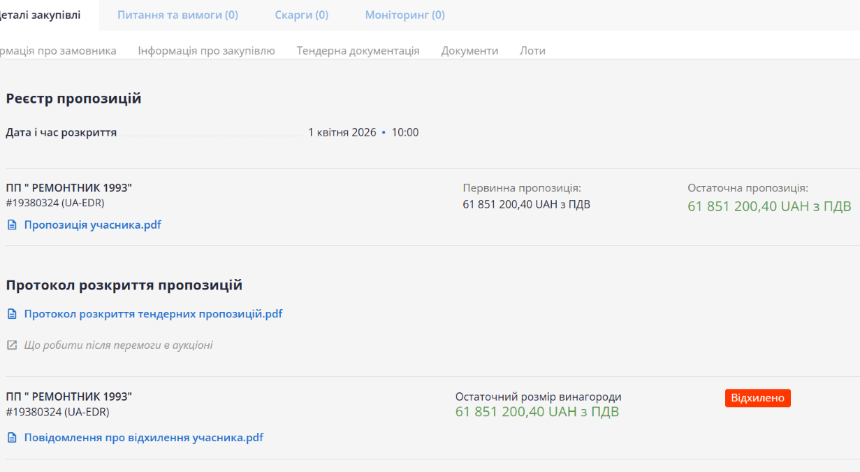Jump to the Лоти section

click(x=532, y=50)
